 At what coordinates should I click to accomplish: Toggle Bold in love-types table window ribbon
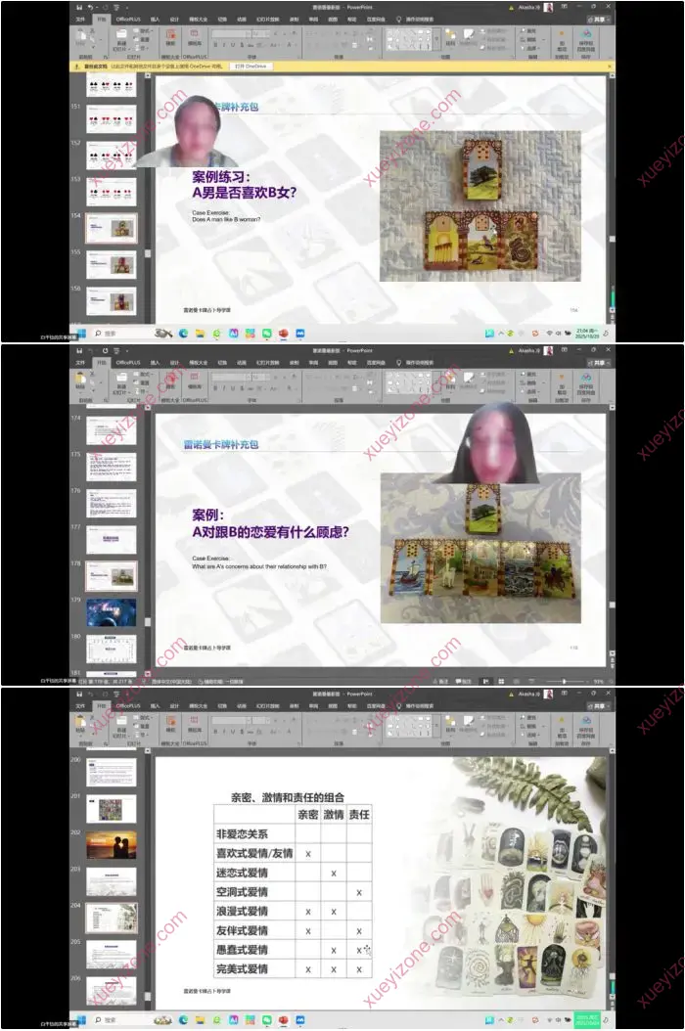[x=215, y=731]
